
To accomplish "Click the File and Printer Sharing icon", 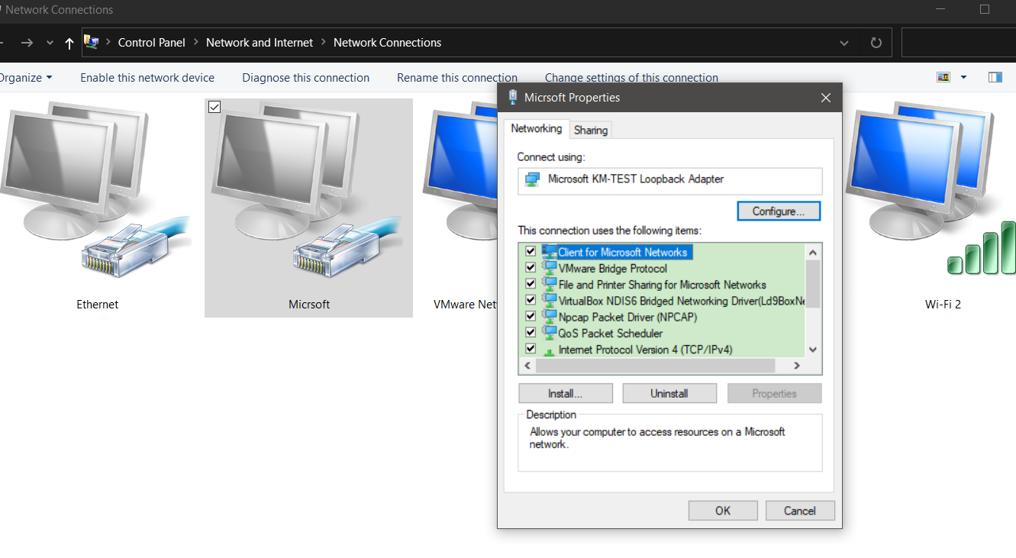I will pos(550,284).
